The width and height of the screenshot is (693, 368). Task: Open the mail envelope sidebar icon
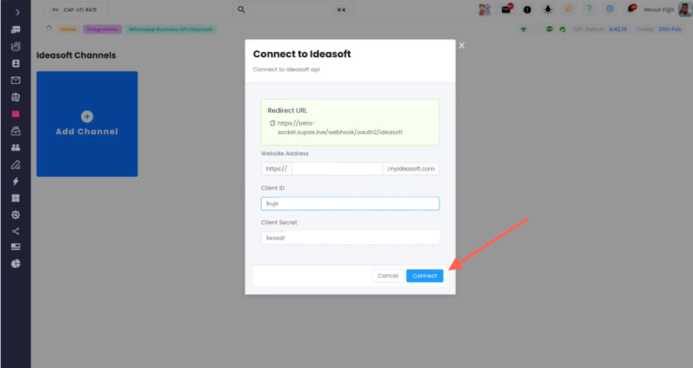(x=15, y=80)
